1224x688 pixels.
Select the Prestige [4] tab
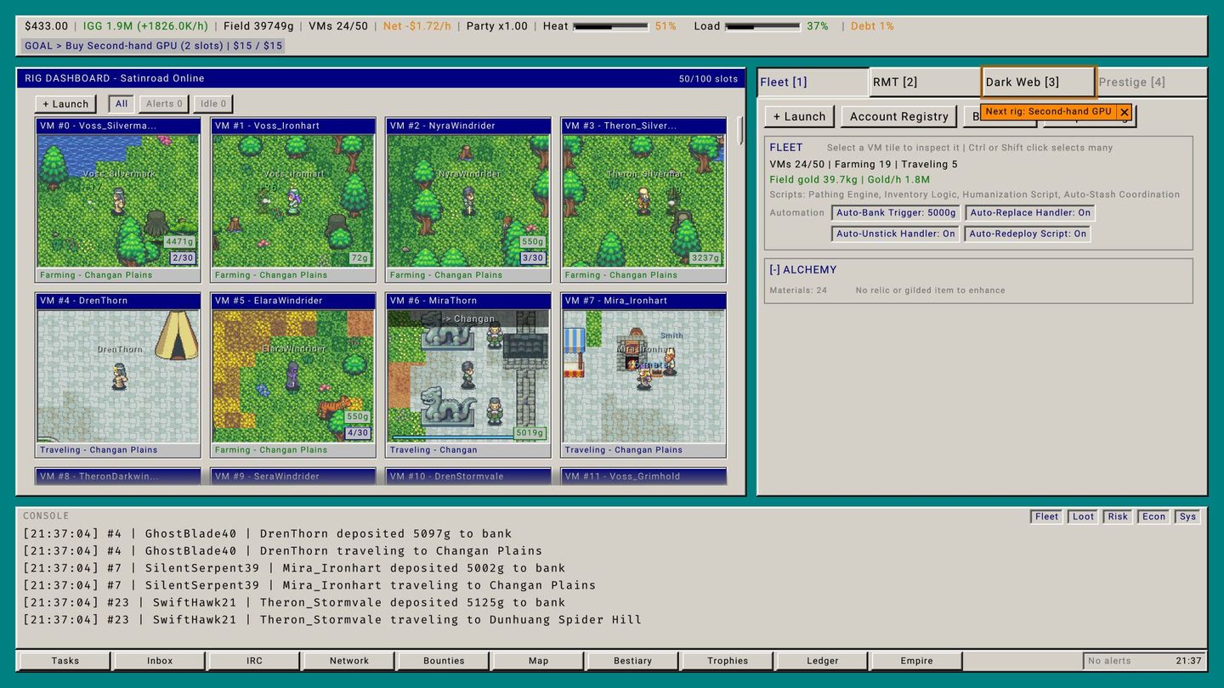[x=1151, y=82]
